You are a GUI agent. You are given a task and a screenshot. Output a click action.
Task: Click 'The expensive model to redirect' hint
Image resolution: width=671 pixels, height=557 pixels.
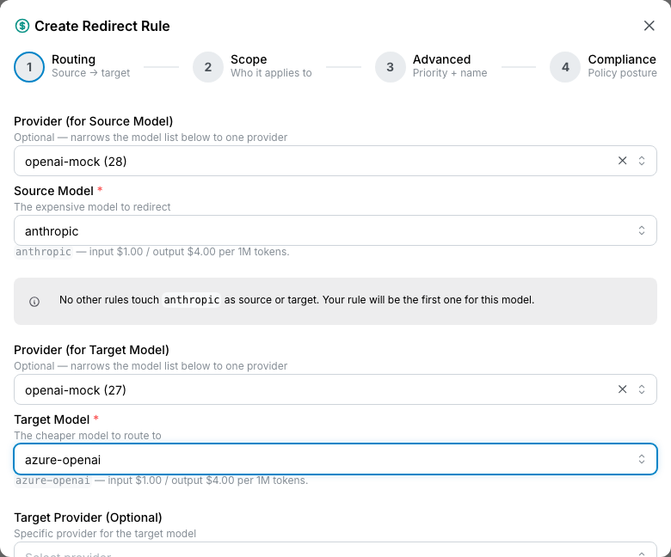92,207
